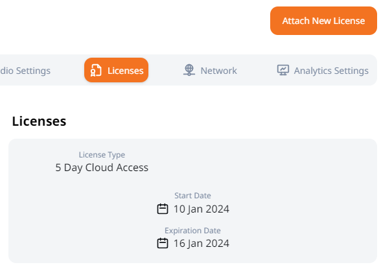The image size is (381, 267).
Task: Select the 16 Jan 2024 expiration date
Action: coord(201,244)
